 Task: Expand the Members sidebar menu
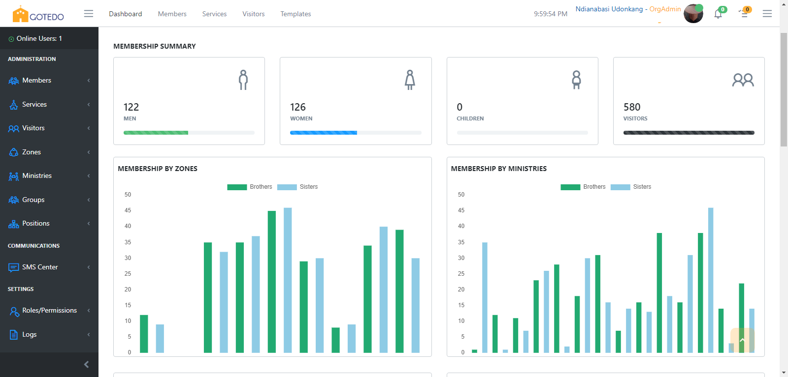[49, 81]
